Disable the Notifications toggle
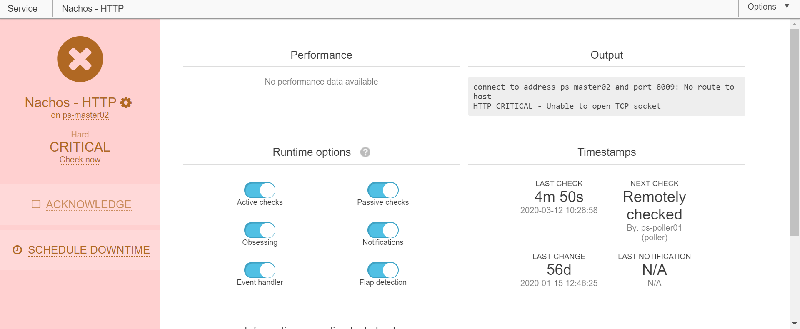The width and height of the screenshot is (800, 329). [383, 230]
